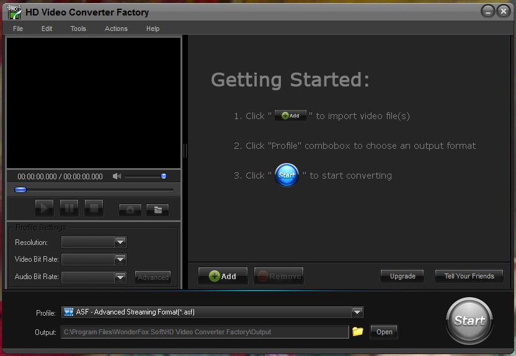Image resolution: width=516 pixels, height=356 pixels.
Task: Click the big round Start convert button
Action: (x=469, y=320)
